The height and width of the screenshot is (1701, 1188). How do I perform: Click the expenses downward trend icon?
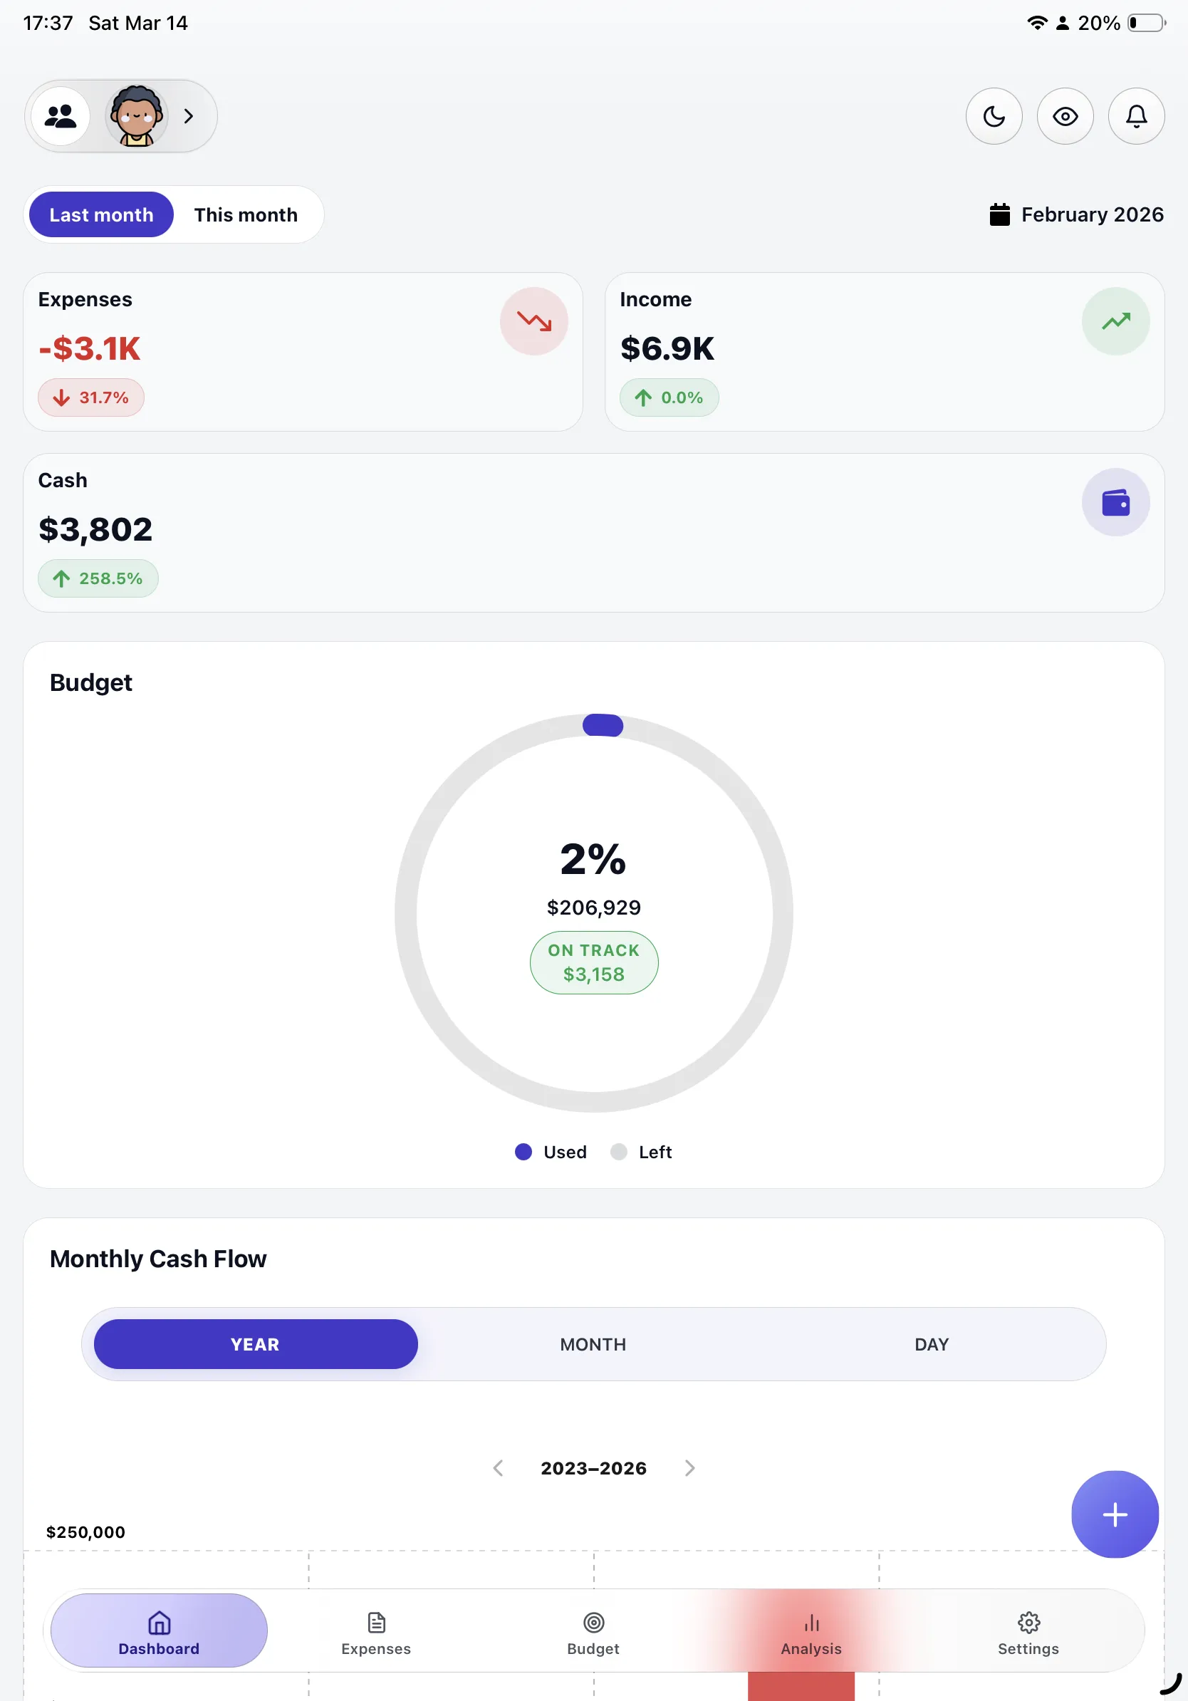tap(534, 321)
